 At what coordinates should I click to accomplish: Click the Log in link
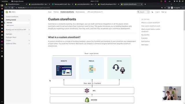tap(157, 12)
